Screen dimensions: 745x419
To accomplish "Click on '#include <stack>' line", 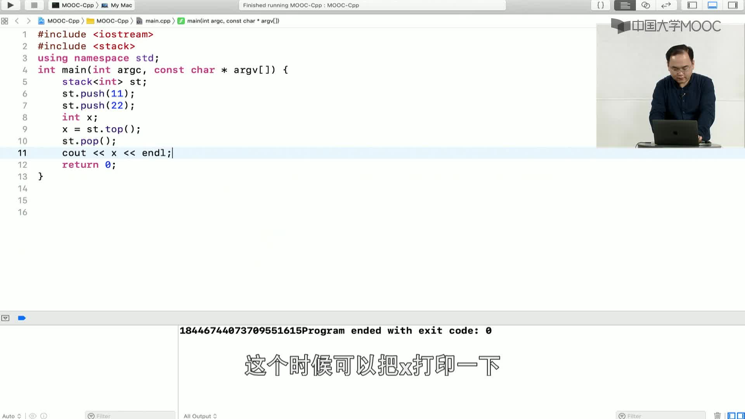I will 86,46.
